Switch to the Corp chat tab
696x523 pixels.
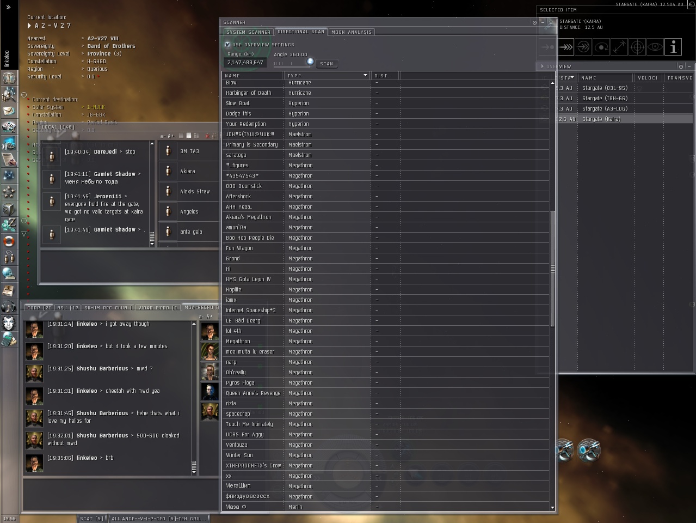(x=39, y=308)
